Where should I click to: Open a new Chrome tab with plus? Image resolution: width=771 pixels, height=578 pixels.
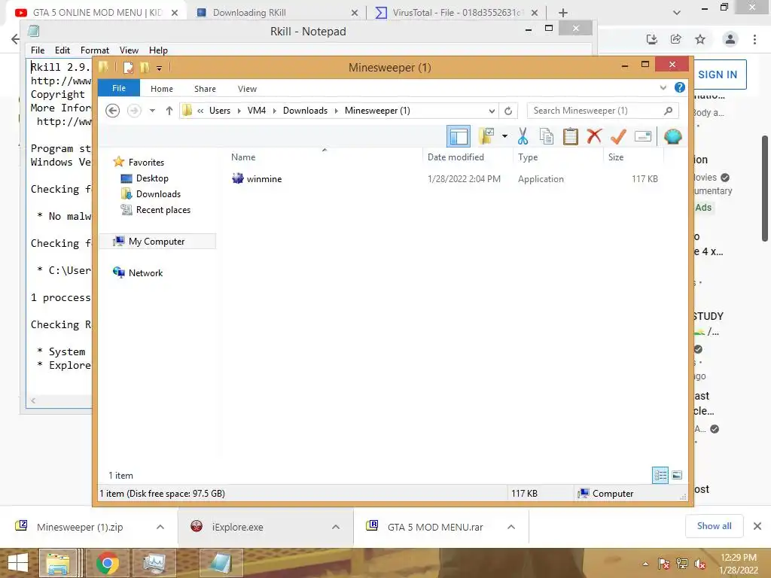pos(563,13)
